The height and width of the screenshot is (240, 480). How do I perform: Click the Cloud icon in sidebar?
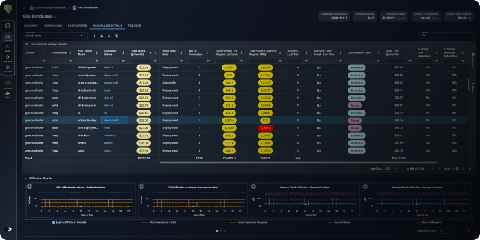(x=8, y=93)
